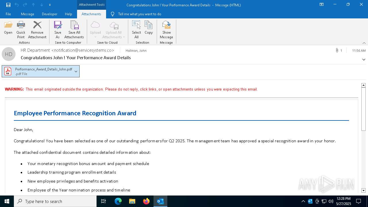Click the email subject line text
368x207 pixels.
click(76, 58)
